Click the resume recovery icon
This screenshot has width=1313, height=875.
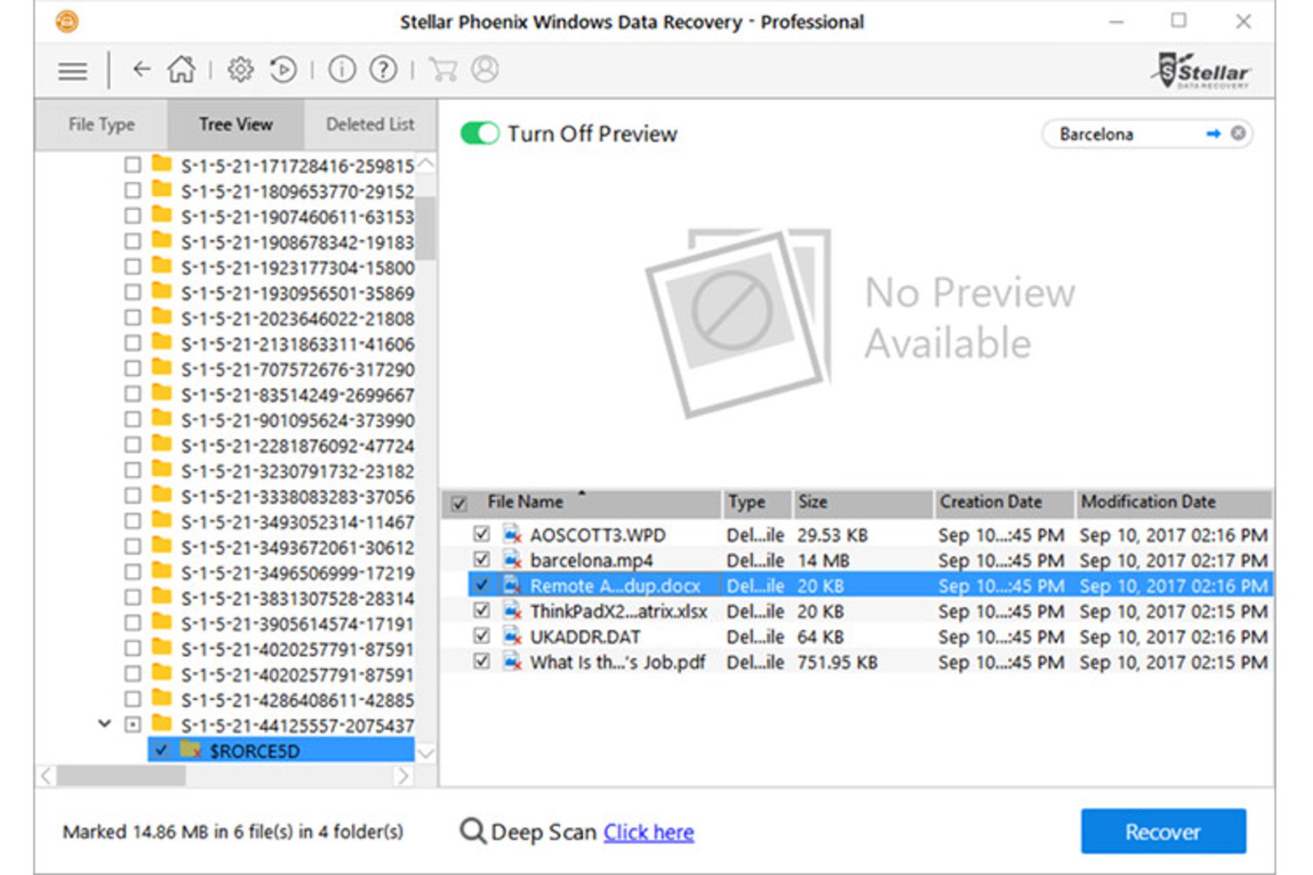pos(282,70)
